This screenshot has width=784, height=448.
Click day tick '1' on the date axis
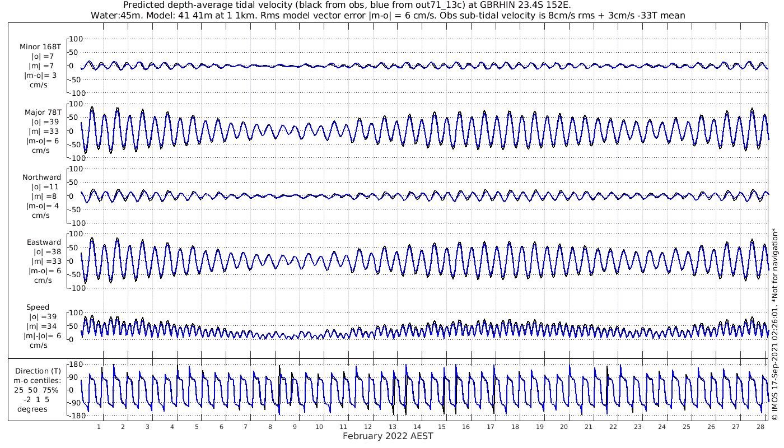pos(99,426)
